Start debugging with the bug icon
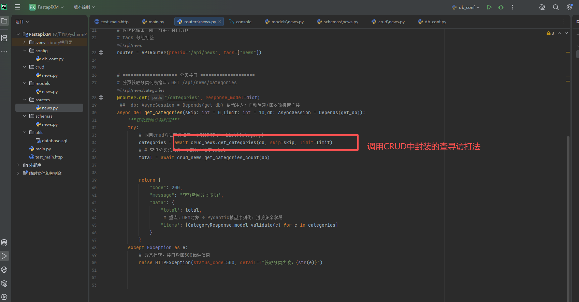Screen dimensions: 579x302 [x=501, y=7]
